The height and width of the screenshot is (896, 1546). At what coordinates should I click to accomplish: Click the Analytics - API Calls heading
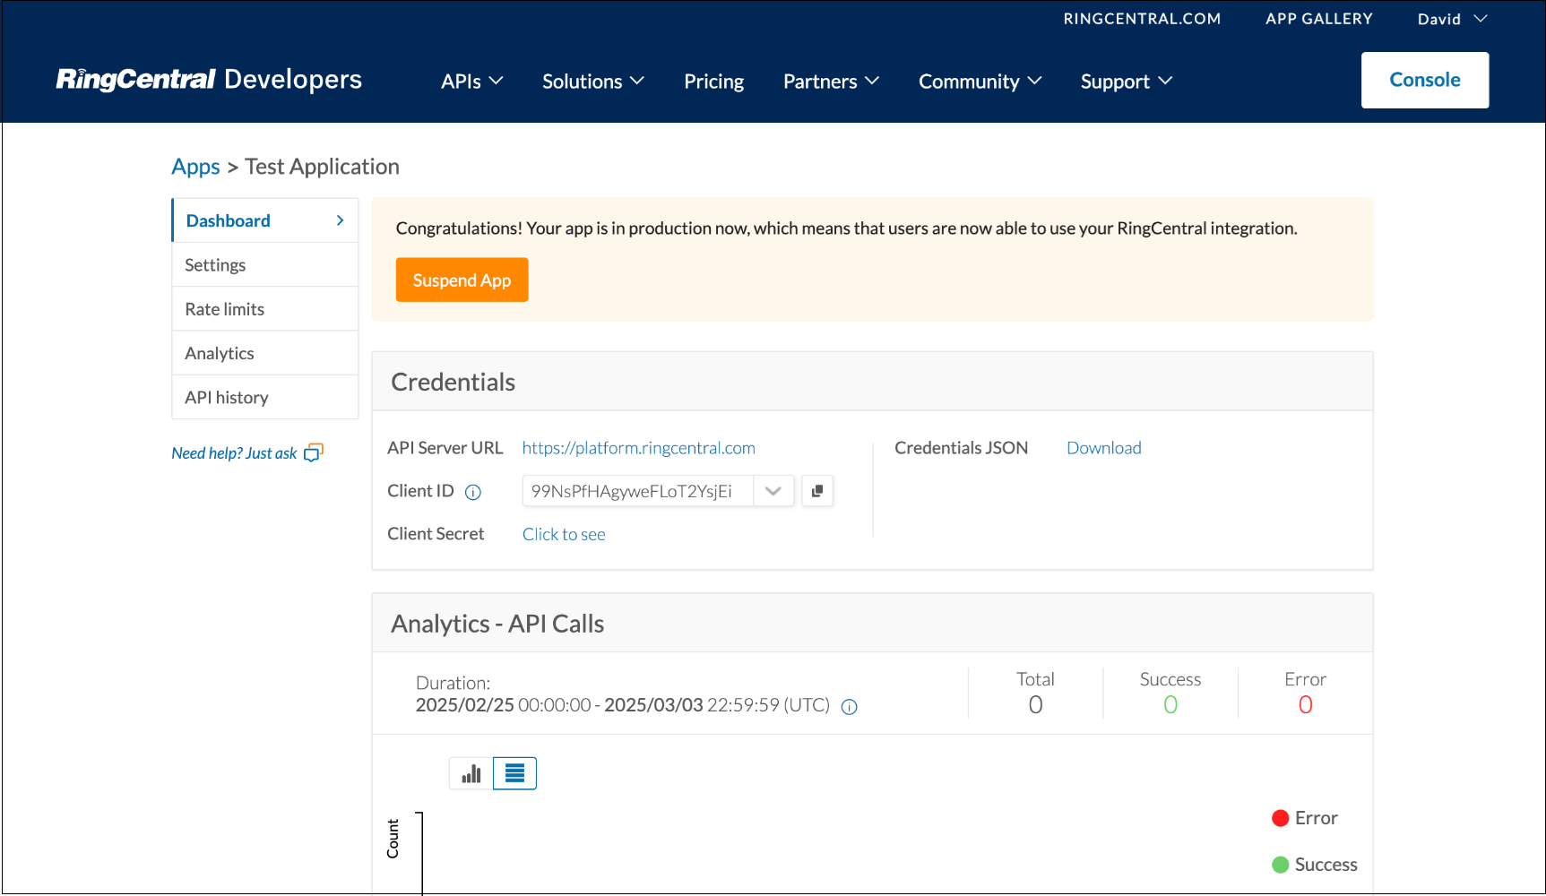click(x=497, y=624)
